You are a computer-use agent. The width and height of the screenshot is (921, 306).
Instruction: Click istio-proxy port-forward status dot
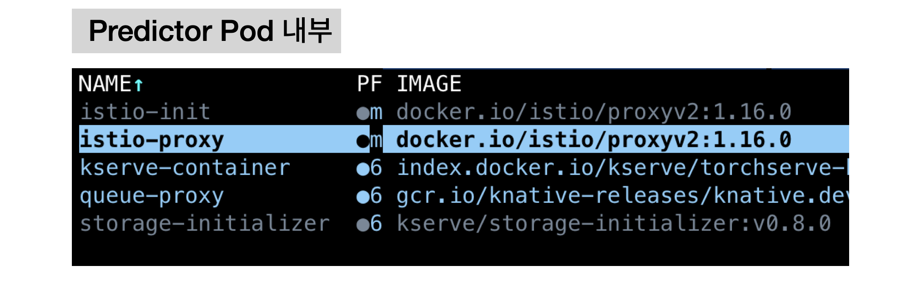point(363,141)
